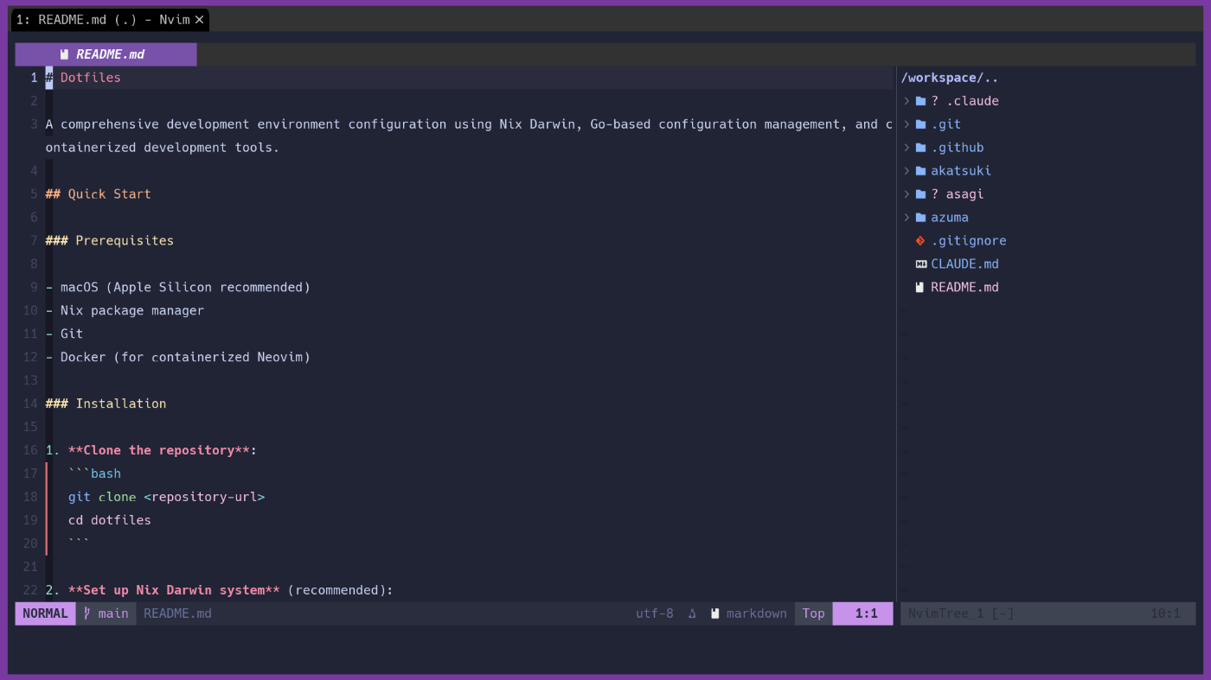
Task: Place cursor on the Quick Start heading
Action: tap(109, 194)
